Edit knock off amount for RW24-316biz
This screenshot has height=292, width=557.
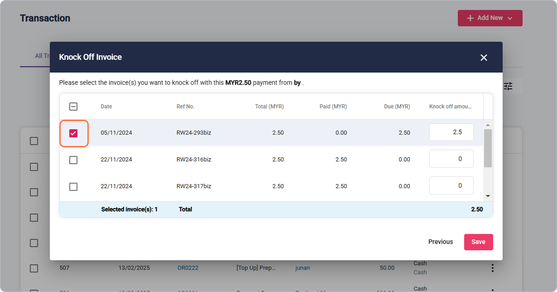coord(451,159)
